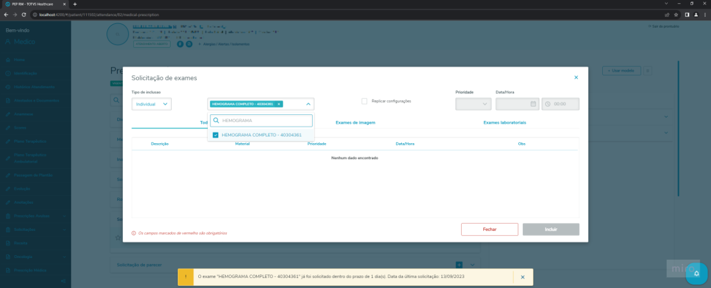711x288 pixels.
Task: Click the yellow warning exclamation icon
Action: [186, 277]
